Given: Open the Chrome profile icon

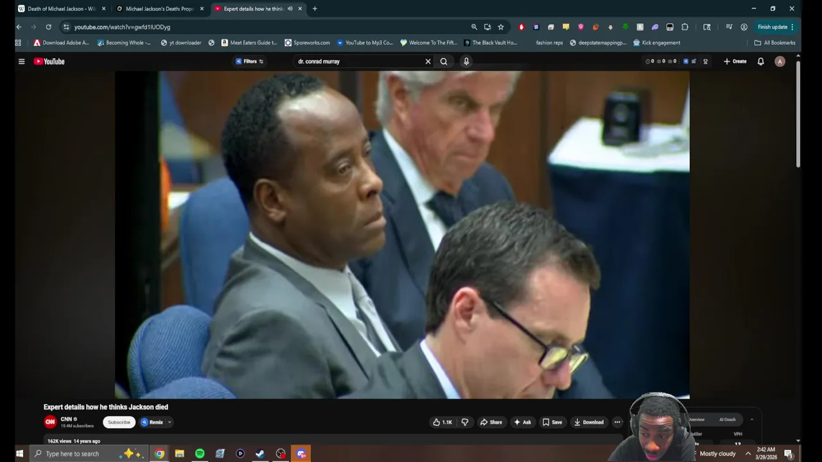Looking at the screenshot, I should click(744, 27).
